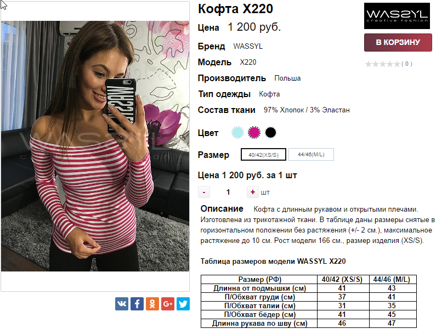This screenshot has width=436, height=334.
Task: Decrease quantity with minus button
Action: coord(204,192)
